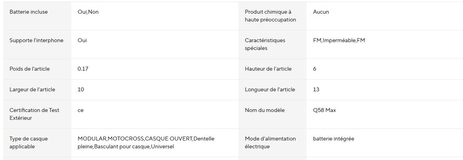Click the 'Poids de l'article' label
The height and width of the screenshot is (160, 463).
click(30, 69)
